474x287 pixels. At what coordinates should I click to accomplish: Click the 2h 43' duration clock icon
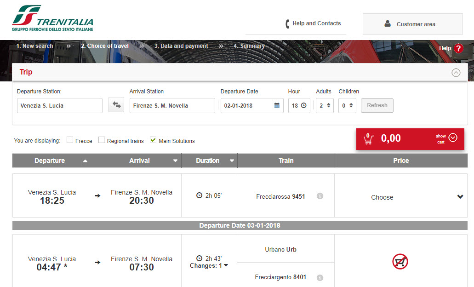tap(199, 258)
